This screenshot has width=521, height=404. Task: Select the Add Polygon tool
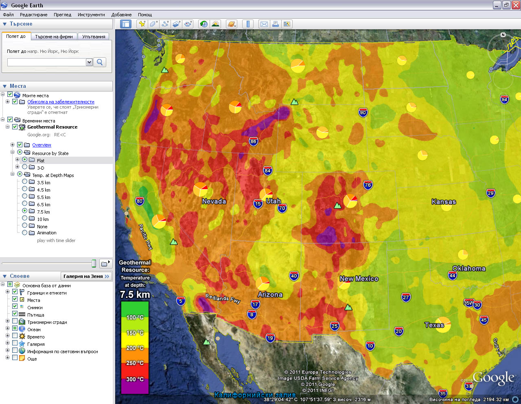pos(153,24)
